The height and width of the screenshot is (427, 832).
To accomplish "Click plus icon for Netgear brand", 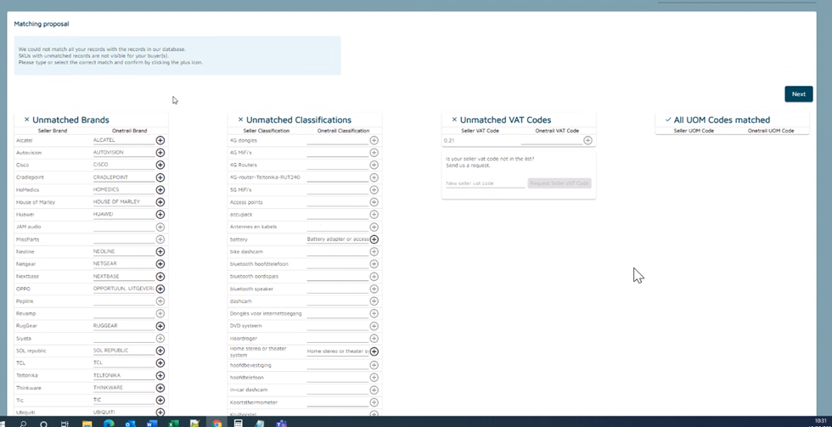I will 160,264.
